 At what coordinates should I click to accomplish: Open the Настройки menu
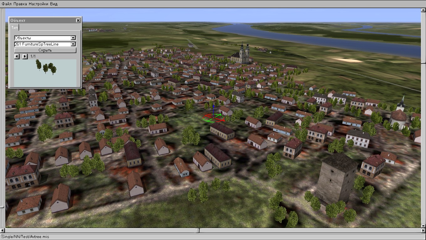[x=39, y=4]
